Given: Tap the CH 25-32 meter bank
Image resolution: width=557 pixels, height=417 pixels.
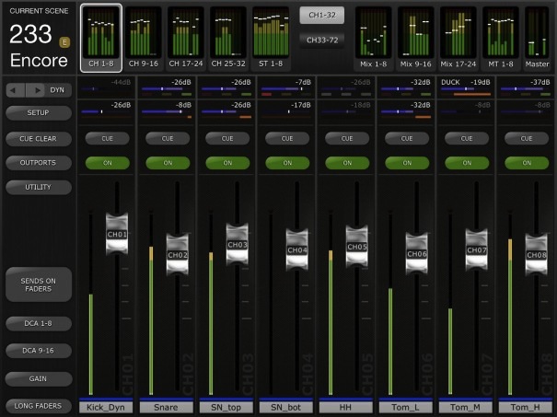Looking at the screenshot, I should pyautogui.click(x=227, y=38).
